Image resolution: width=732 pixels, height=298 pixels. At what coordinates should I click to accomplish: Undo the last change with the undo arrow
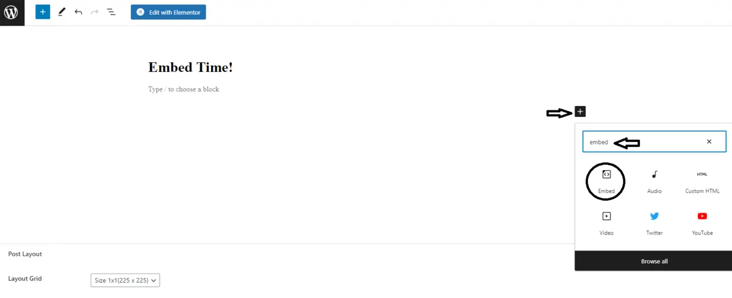click(78, 12)
